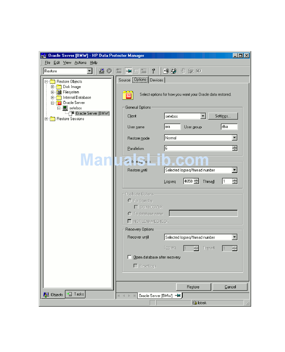Tick the DORECOVER checkbox

tap(136, 207)
